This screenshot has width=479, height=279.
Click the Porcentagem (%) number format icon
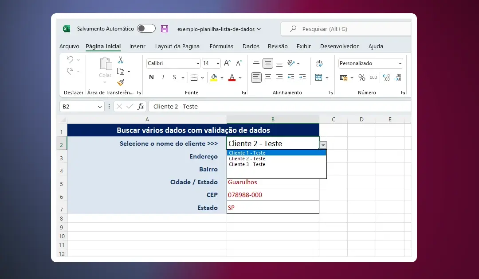point(361,77)
